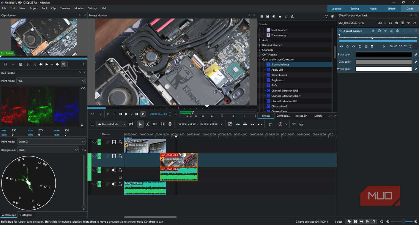This screenshot has height=225, width=419.
Task: Click the Black color eyedropper picker
Action: (416, 55)
